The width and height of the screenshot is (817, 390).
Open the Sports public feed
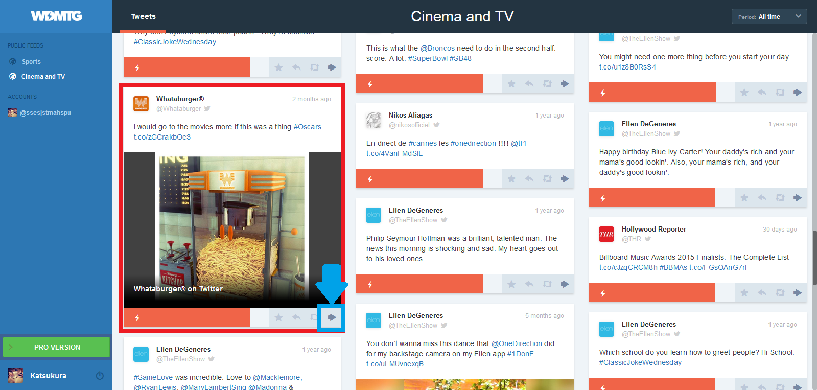[x=31, y=61]
